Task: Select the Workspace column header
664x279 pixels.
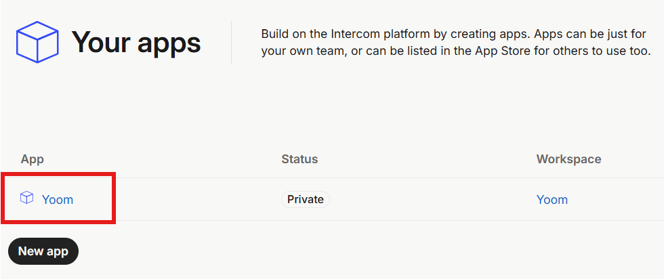Action: click(x=568, y=159)
